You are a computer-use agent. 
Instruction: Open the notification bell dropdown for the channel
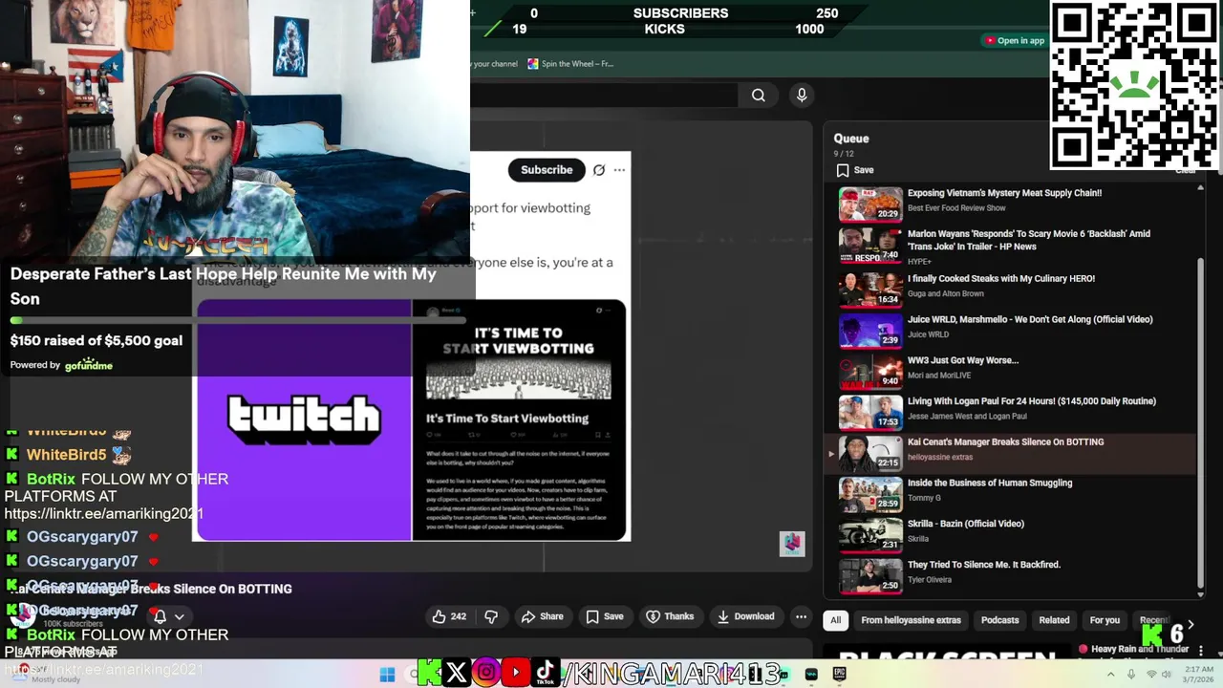tap(168, 616)
